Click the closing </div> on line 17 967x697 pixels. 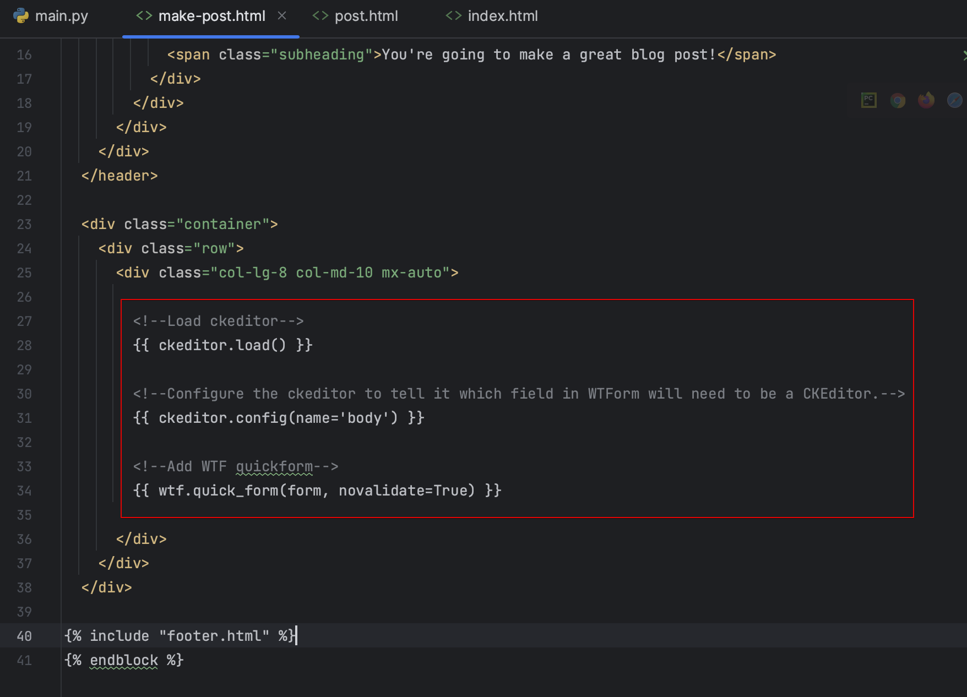pos(176,79)
